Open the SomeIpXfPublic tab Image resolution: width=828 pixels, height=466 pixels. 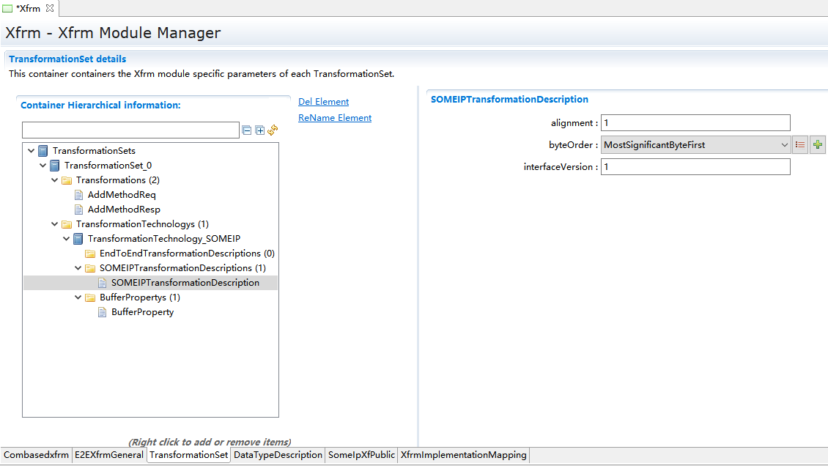coord(361,455)
